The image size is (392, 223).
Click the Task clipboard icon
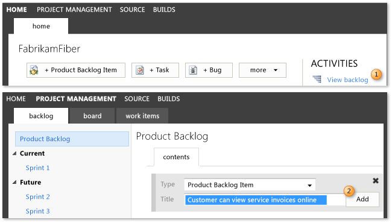(x=140, y=70)
